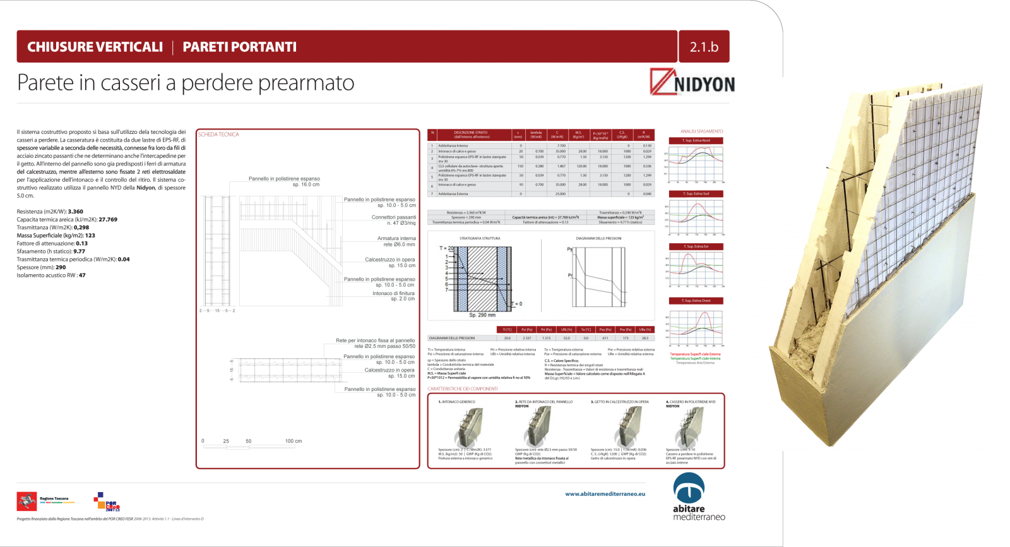Click the Ti [°C] pressure table header

507,330
